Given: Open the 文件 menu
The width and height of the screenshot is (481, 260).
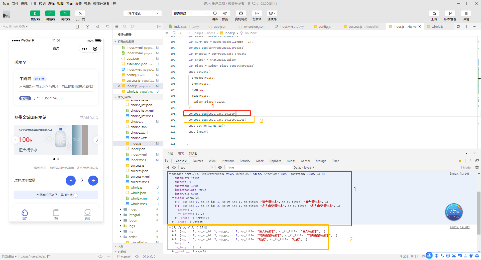Looking at the screenshot, I should [15, 3].
